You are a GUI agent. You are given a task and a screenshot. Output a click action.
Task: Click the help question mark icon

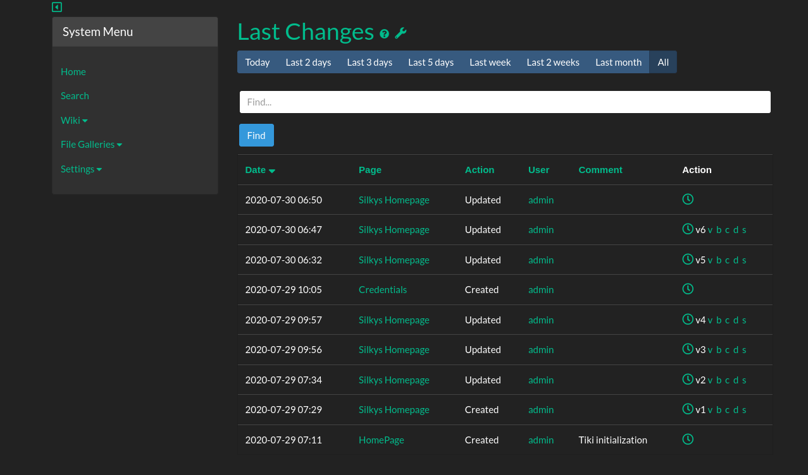point(384,34)
